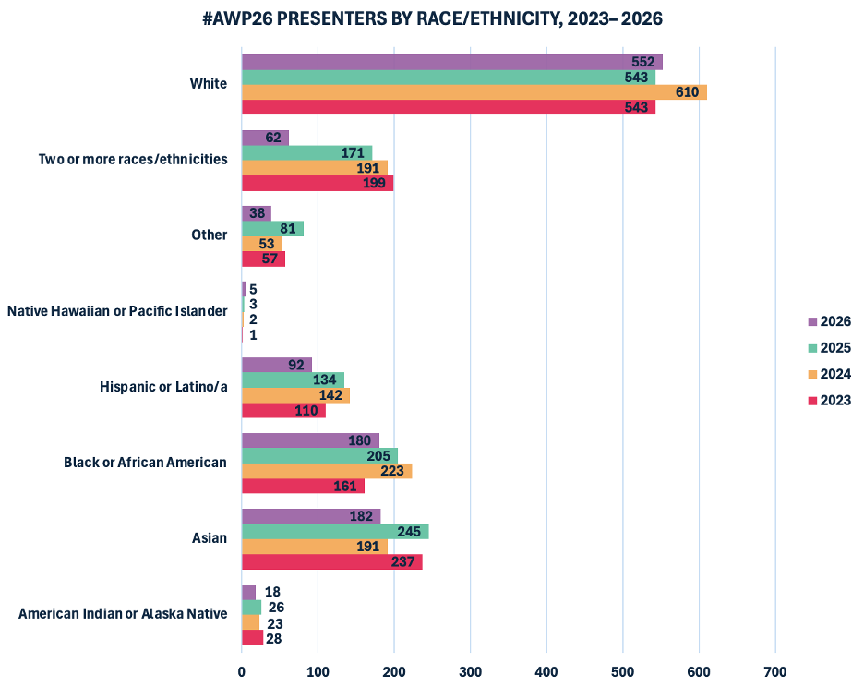The image size is (864, 687).
Task: Select the Black or African American label
Action: [145, 462]
